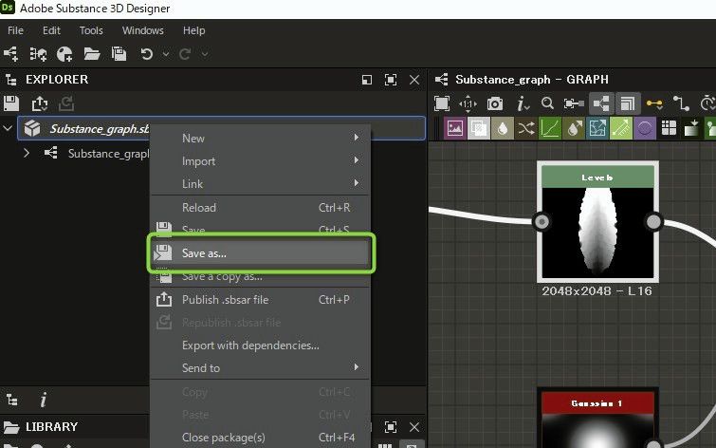
Task: Click the Explorer info icon at bottom
Action: point(44,400)
